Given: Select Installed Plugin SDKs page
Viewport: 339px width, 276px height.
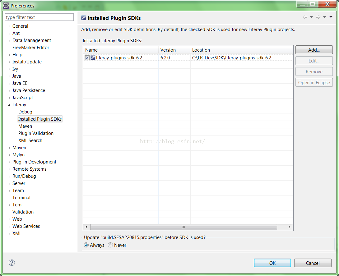Looking at the screenshot, I should [40, 119].
